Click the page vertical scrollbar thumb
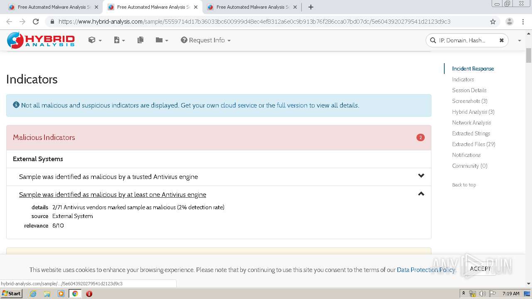The image size is (532, 299). (x=529, y=55)
